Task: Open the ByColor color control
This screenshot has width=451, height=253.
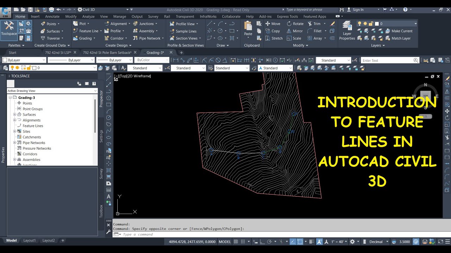Action: [152, 60]
